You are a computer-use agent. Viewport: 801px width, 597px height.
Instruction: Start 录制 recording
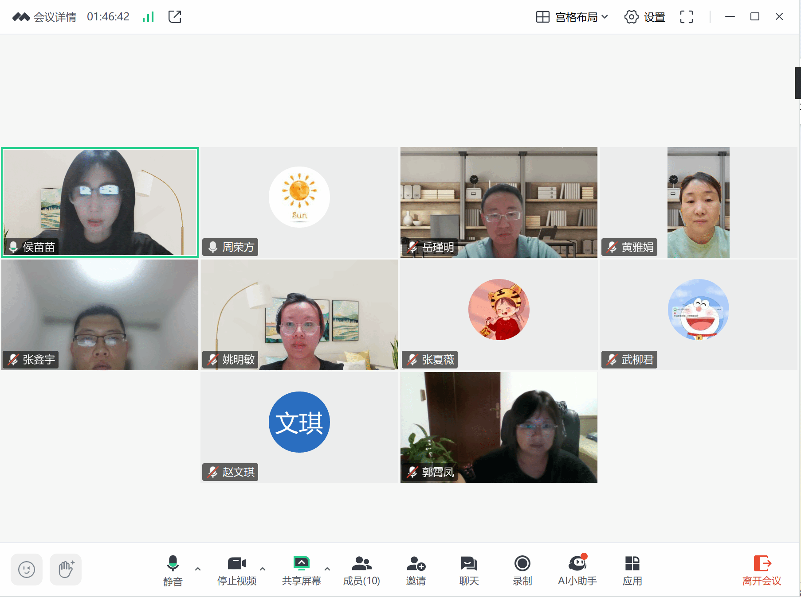tap(522, 570)
